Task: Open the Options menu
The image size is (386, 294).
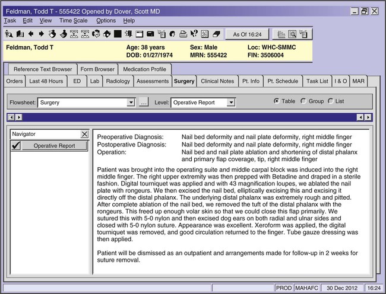Action: 106,20
